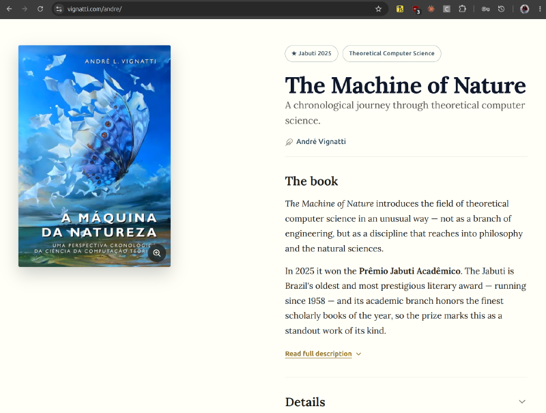Zoom the book cover with magnifier icon

(157, 253)
